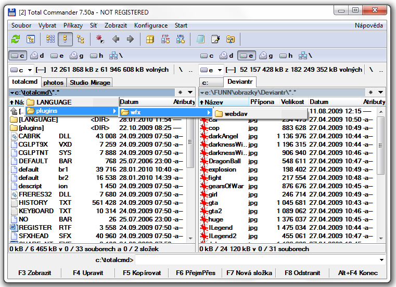
Task: Open the Nápověda menu
Action: 368,25
